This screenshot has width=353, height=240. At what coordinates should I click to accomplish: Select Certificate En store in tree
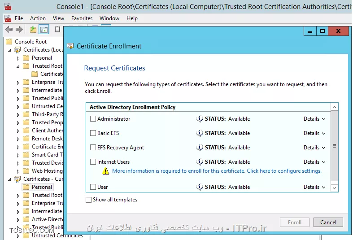pyautogui.click(x=47, y=147)
